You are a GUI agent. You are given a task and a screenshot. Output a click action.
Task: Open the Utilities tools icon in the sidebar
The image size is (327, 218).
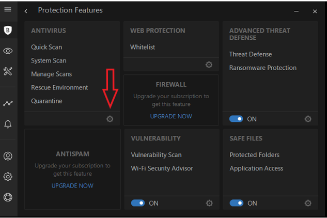click(8, 71)
